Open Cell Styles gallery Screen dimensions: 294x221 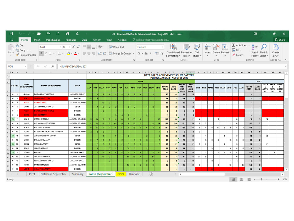197,51
